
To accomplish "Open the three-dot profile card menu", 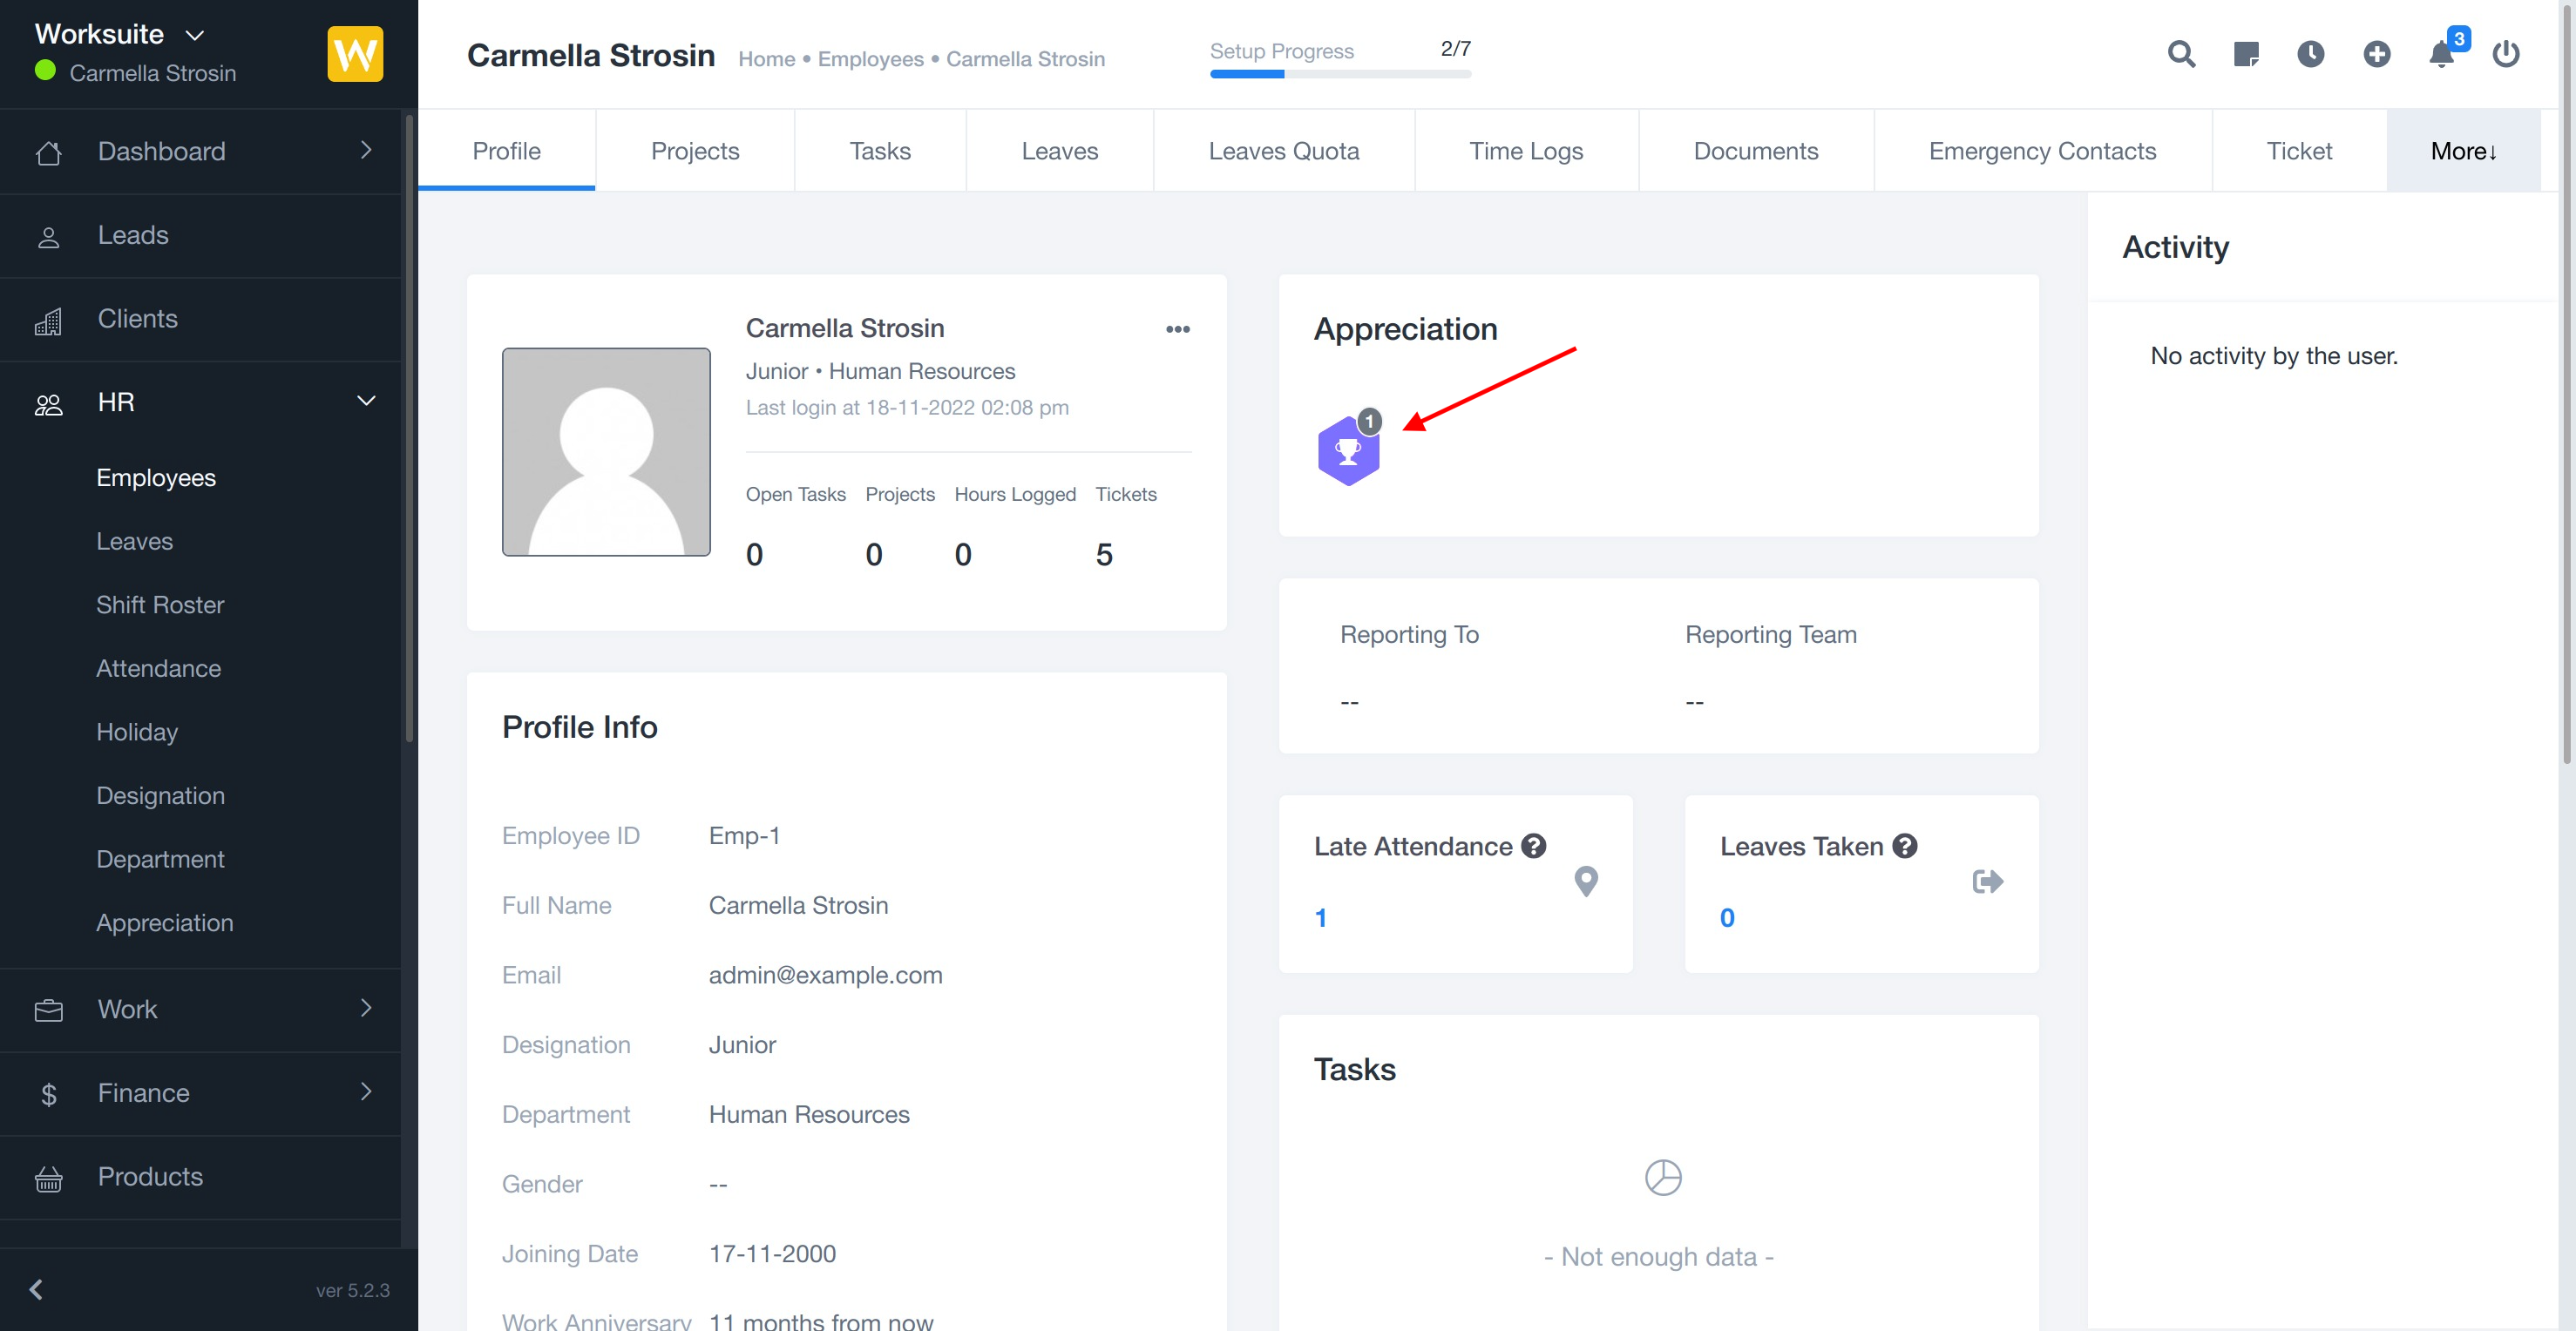I will (1177, 328).
